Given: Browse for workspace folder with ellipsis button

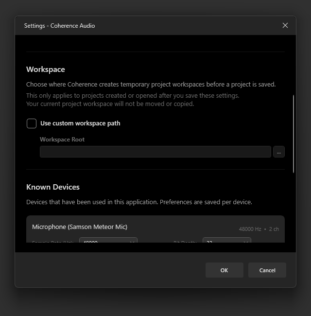Looking at the screenshot, I should [x=279, y=152].
